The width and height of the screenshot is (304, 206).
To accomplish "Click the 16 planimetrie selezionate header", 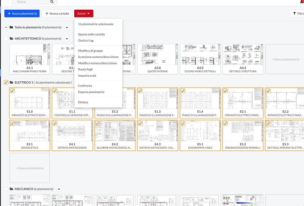I will coord(96,24).
